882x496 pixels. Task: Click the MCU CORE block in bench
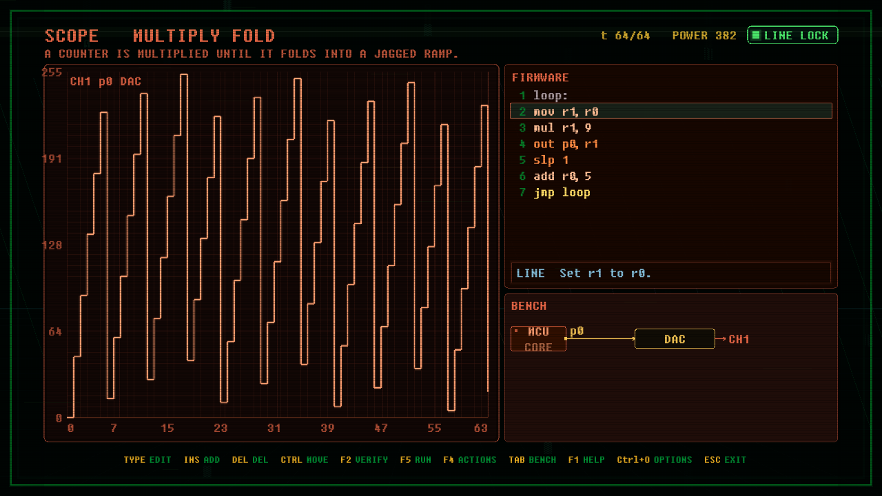tap(538, 339)
